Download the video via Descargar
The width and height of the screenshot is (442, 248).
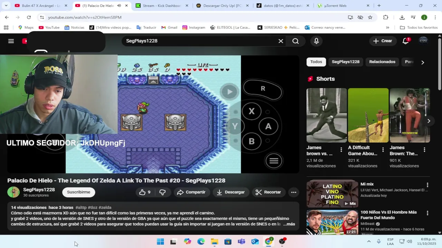pos(230,192)
